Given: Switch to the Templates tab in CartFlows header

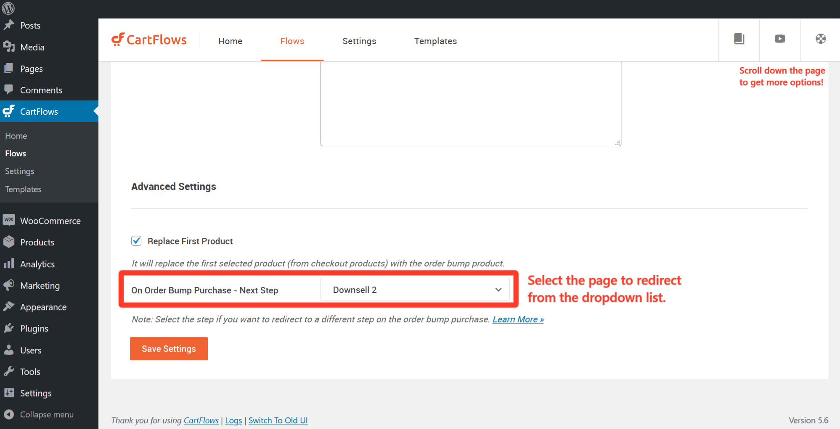Looking at the screenshot, I should coord(435,41).
